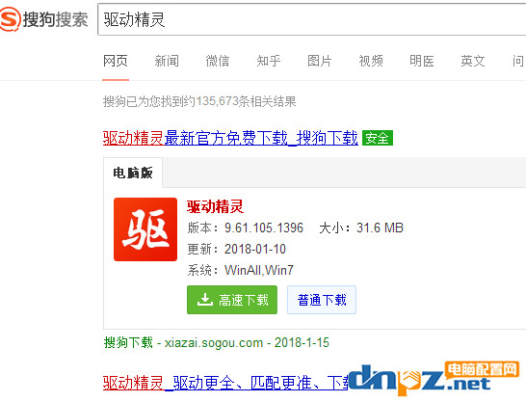Click the result count 135,673 text
526x402 pixels.
[x=217, y=101]
